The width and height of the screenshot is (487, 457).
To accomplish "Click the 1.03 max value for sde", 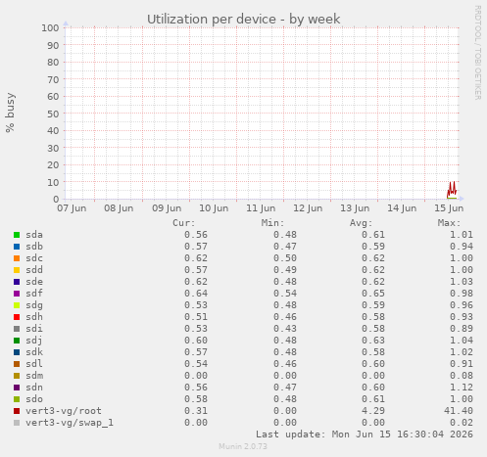I will click(x=462, y=282).
